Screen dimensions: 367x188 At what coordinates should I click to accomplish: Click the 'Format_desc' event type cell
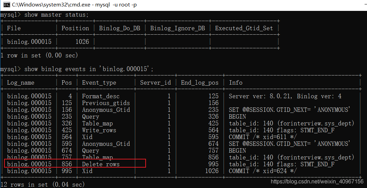[101, 96]
